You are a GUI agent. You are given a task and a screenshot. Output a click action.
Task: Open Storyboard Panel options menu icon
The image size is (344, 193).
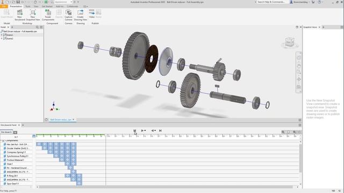click(300, 125)
